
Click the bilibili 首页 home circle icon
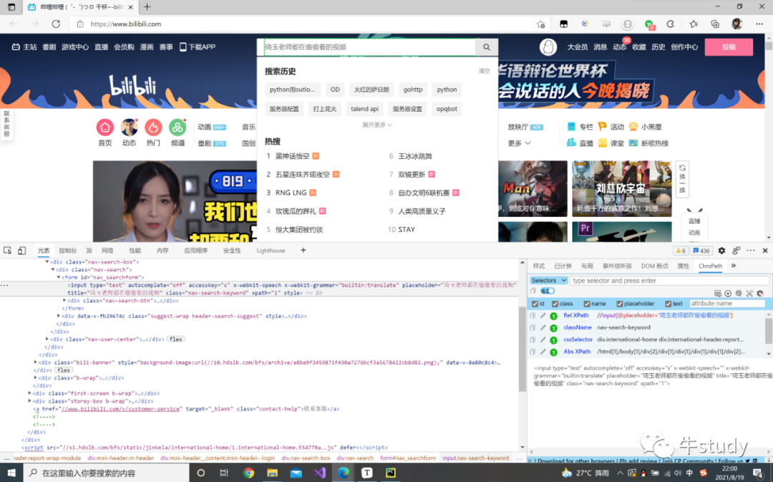104,127
